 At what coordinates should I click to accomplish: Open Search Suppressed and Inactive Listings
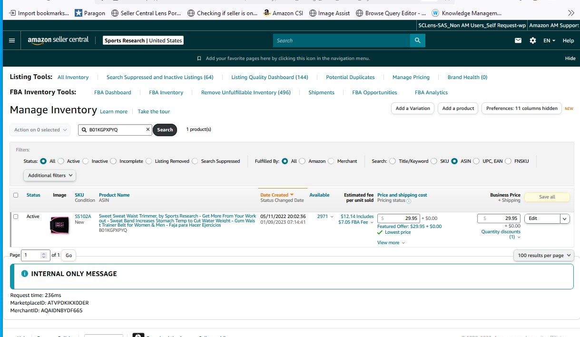[160, 77]
